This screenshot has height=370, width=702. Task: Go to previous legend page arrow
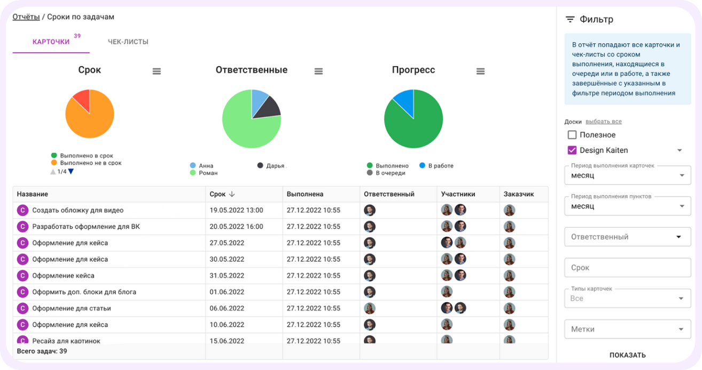coord(53,172)
